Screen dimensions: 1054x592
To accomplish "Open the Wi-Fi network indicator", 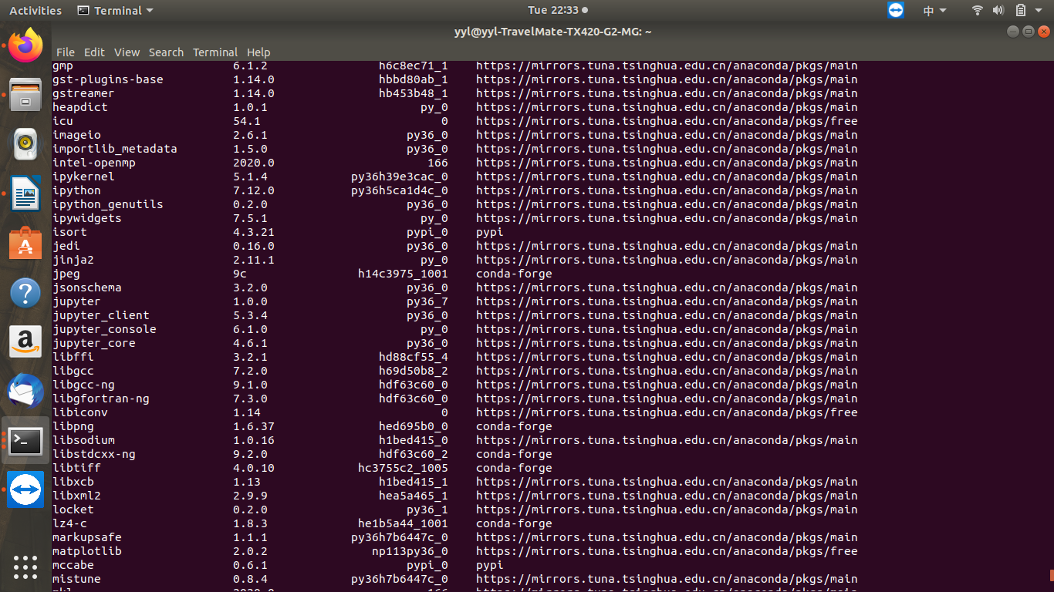I will (978, 10).
